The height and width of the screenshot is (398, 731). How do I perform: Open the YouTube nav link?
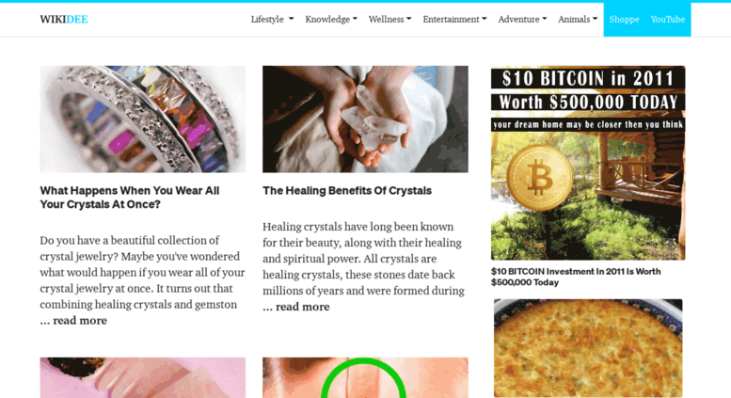click(668, 19)
